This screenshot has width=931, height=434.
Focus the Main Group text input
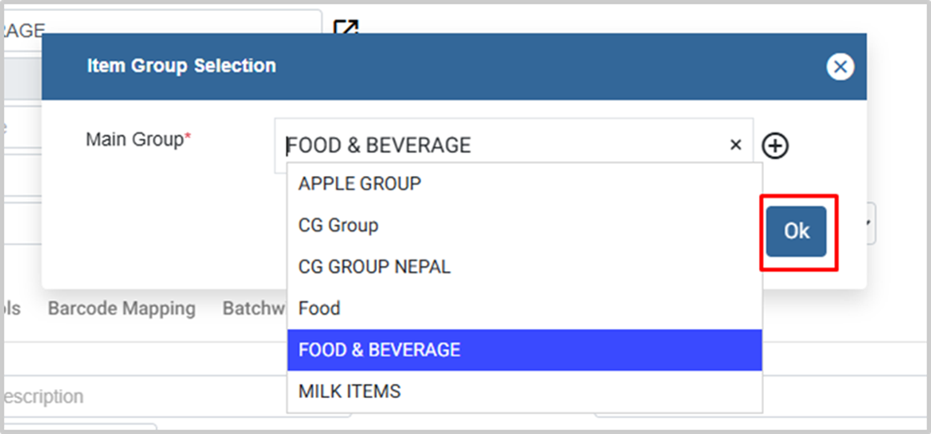pyautogui.click(x=501, y=146)
